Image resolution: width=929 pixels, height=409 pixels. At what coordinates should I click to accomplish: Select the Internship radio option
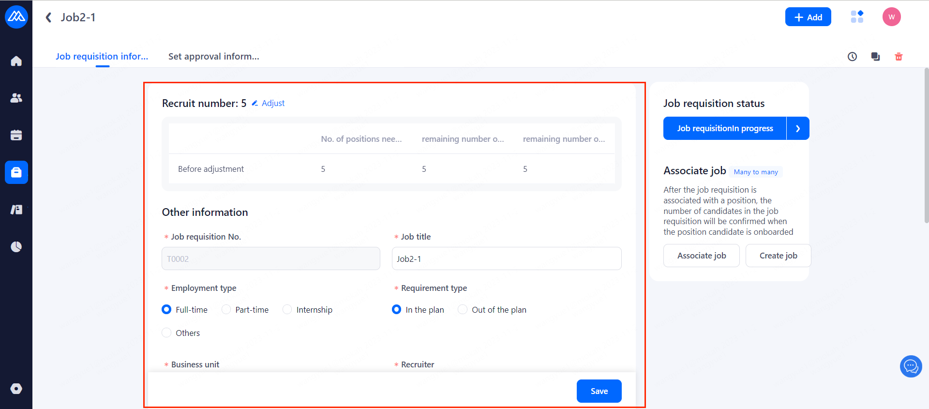point(287,310)
